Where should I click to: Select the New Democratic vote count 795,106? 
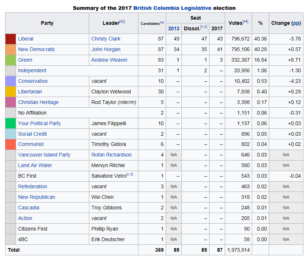click(x=240, y=49)
